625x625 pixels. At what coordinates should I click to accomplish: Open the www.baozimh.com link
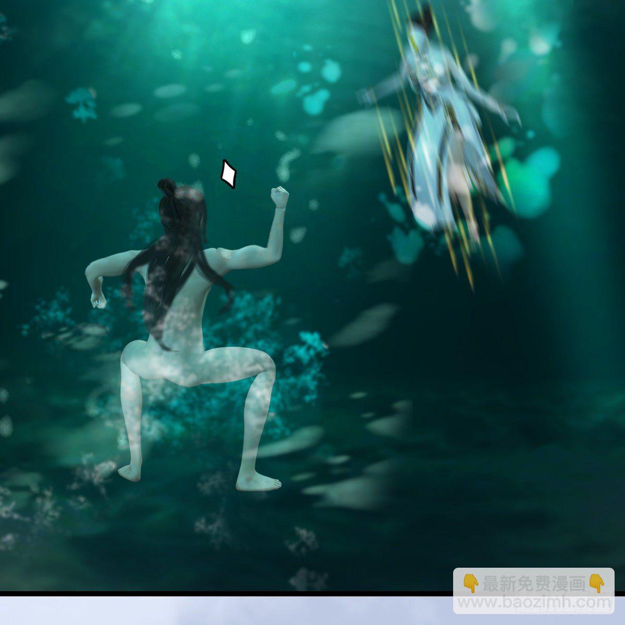point(533,603)
